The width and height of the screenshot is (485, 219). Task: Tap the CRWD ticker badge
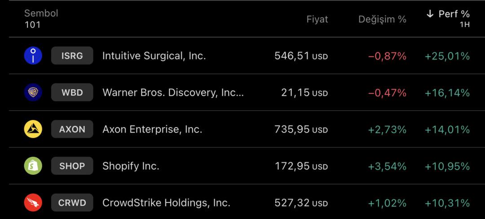click(72, 203)
